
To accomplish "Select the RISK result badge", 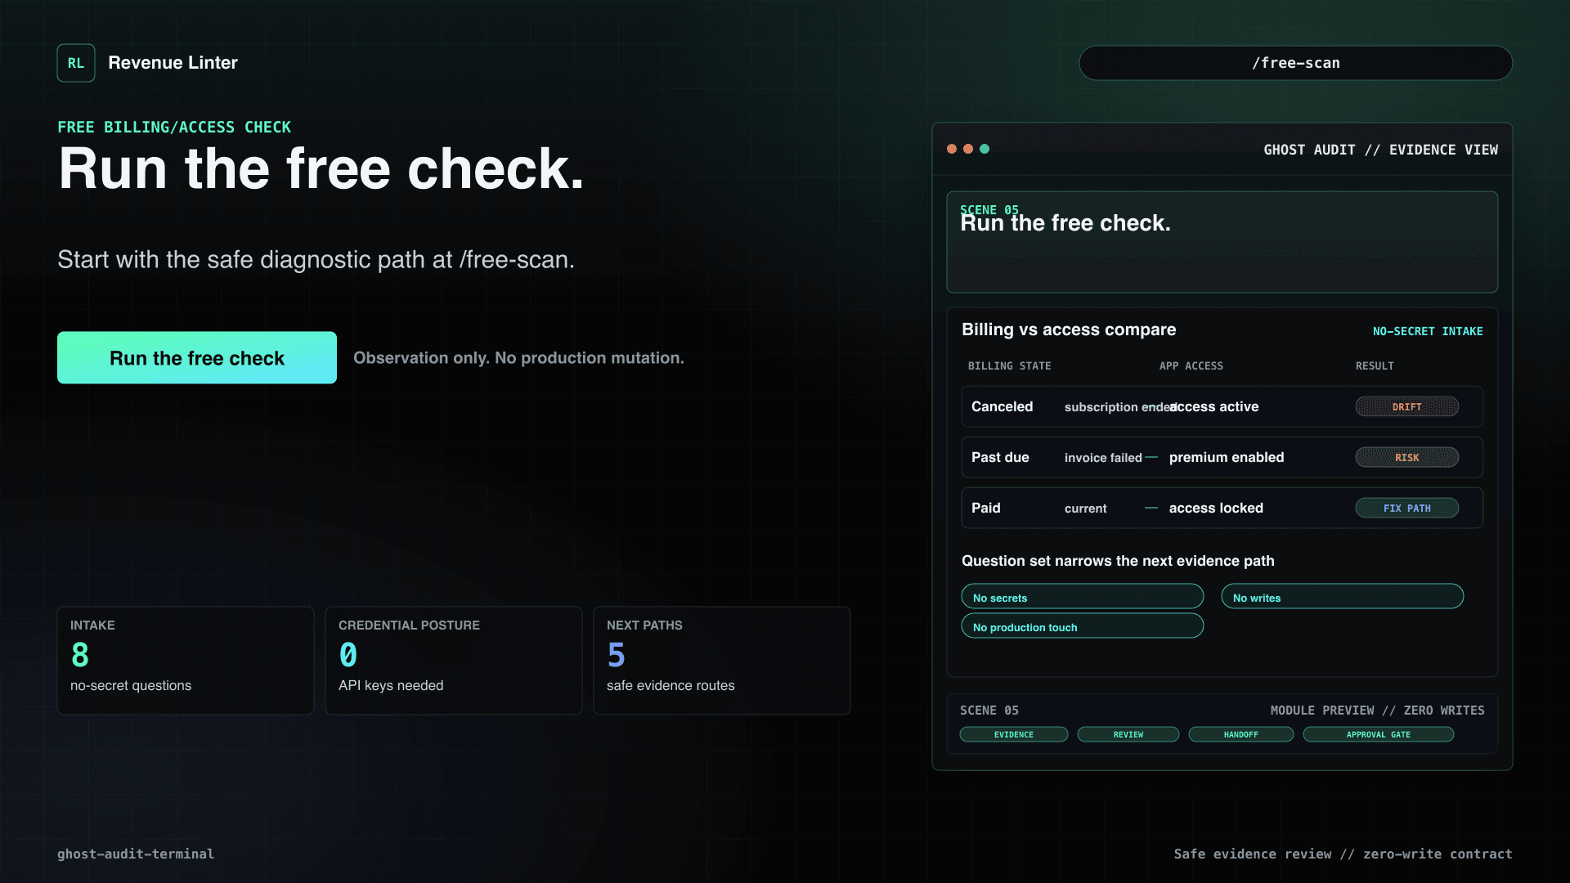I will tap(1406, 458).
